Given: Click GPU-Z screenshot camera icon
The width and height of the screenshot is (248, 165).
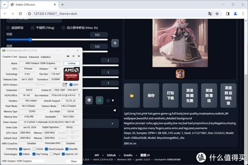Looking at the screenshot, I should (68, 56).
